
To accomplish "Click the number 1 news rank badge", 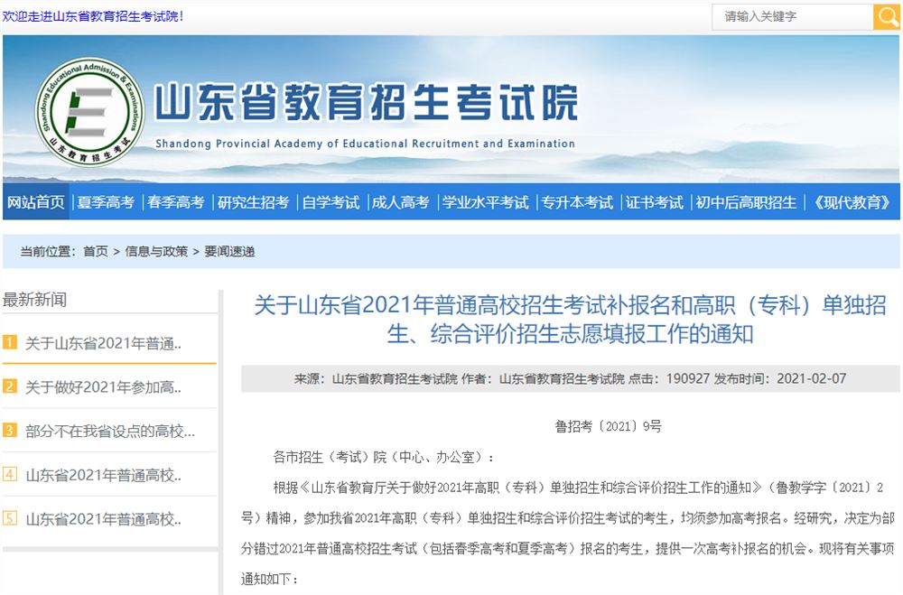I will pyautogui.click(x=10, y=343).
